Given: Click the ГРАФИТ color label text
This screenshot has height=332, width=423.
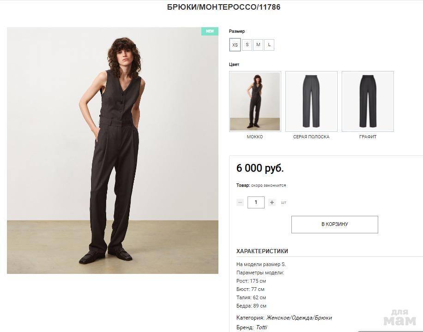Looking at the screenshot, I should tap(368, 137).
